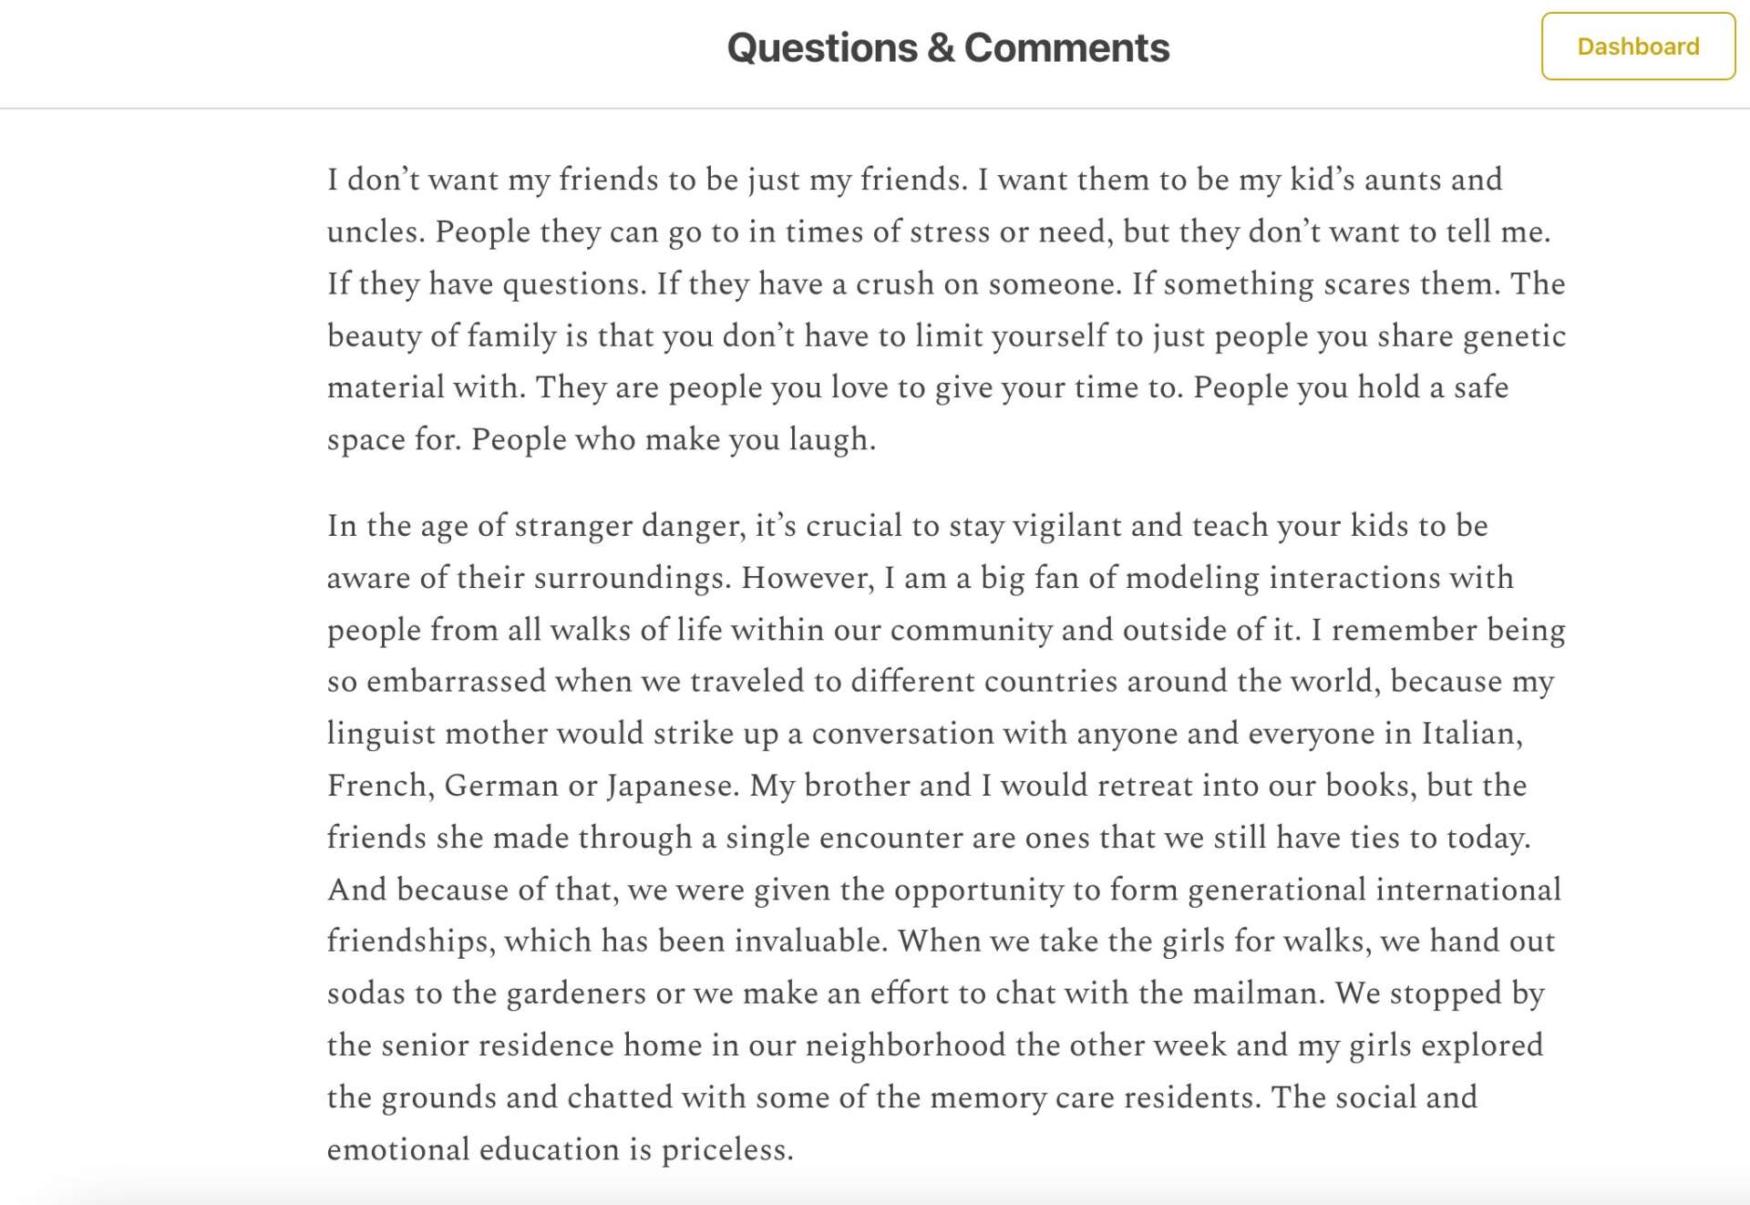Click the Questions & Comments heading
1750x1205 pixels.
[x=948, y=47]
